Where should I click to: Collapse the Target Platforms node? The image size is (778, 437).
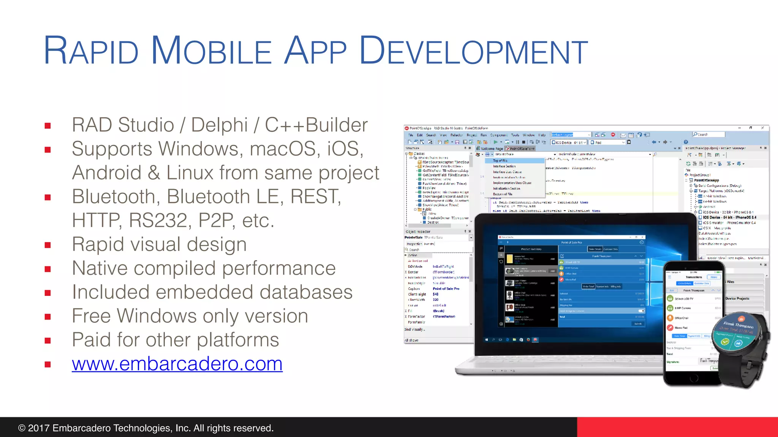point(691,191)
